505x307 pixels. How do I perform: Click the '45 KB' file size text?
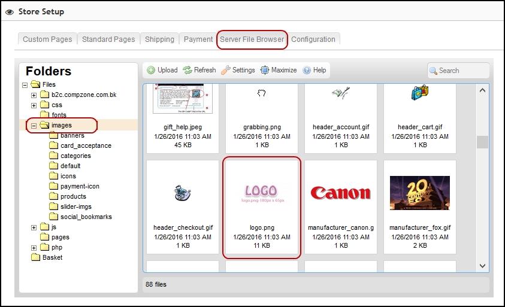(183, 145)
